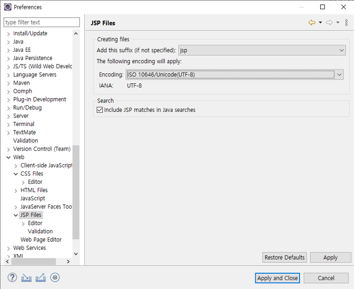
Task: Click the Eclipse Preferences window icon
Action: click(x=8, y=7)
